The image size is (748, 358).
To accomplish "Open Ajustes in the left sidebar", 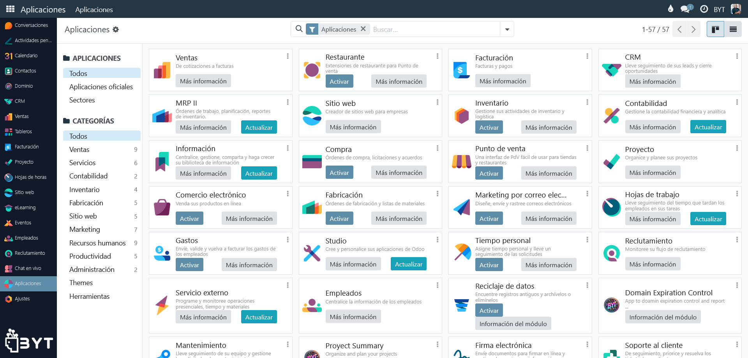I will click(x=22, y=299).
